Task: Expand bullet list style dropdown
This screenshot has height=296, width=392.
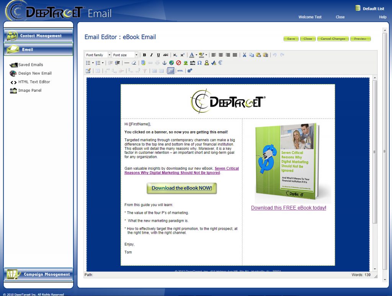Action: coord(93,63)
